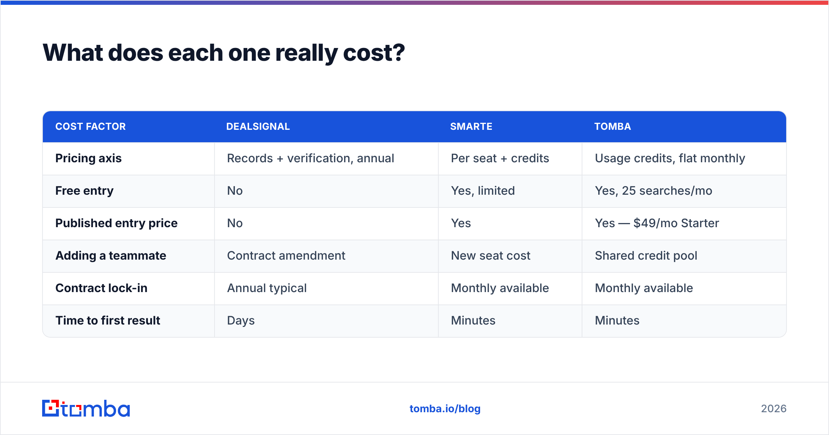
Task: Click the heading 'What does each one really cost?'
Action: 223,53
